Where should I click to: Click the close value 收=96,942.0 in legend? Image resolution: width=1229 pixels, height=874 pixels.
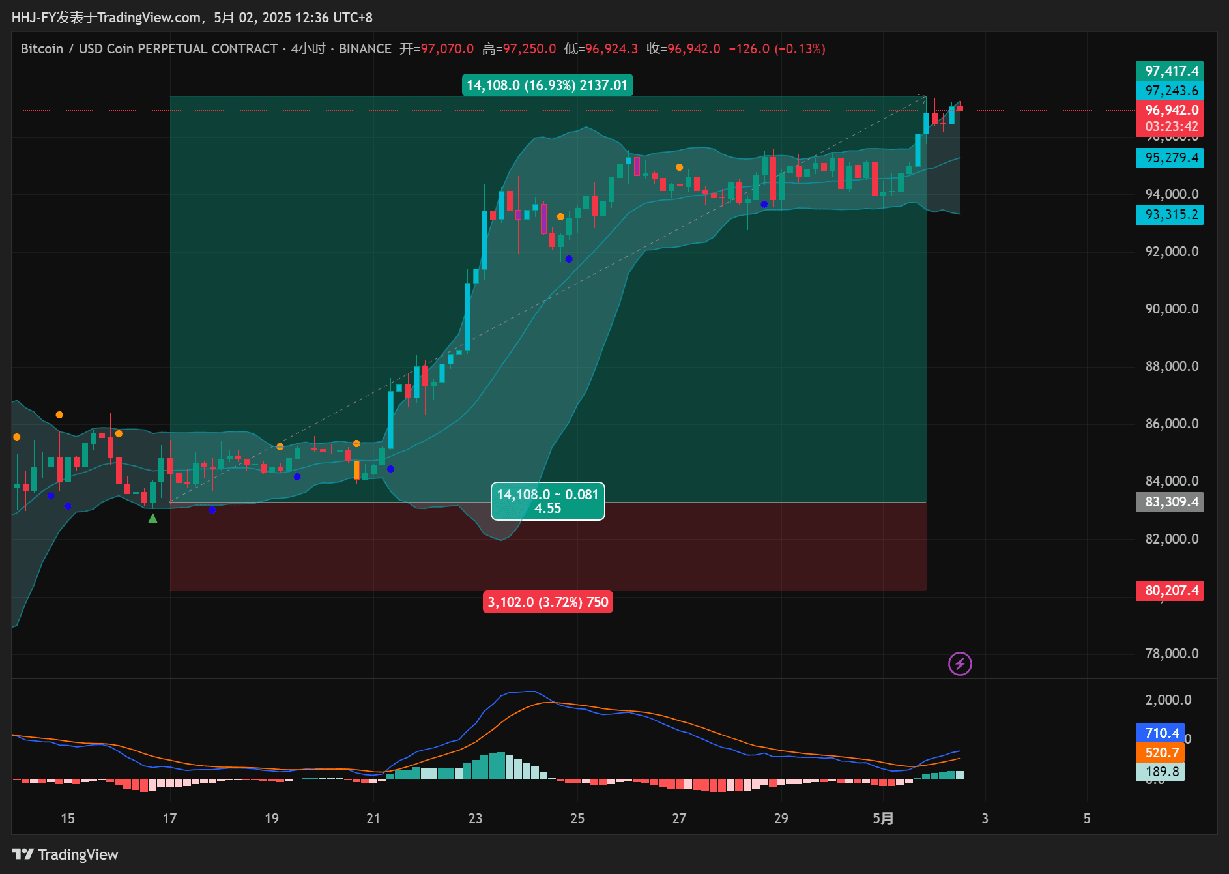(684, 49)
